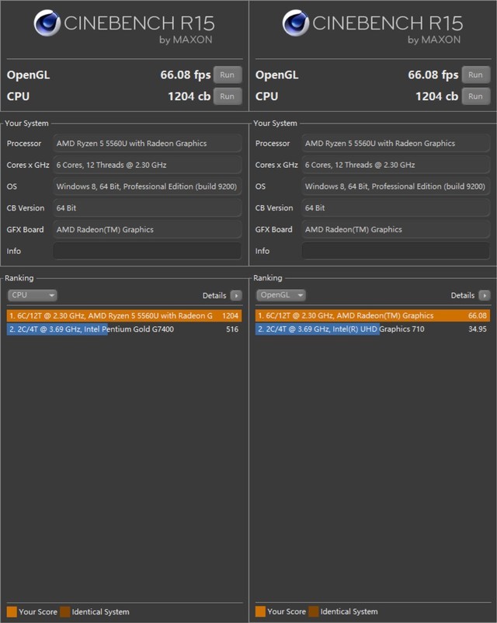
Task: Click the Processor field in left window
Action: (148, 144)
